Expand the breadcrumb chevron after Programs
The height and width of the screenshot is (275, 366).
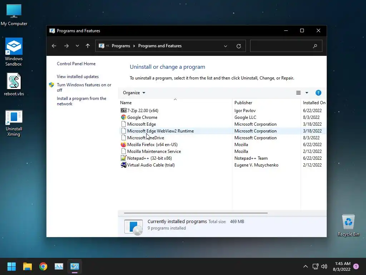134,46
